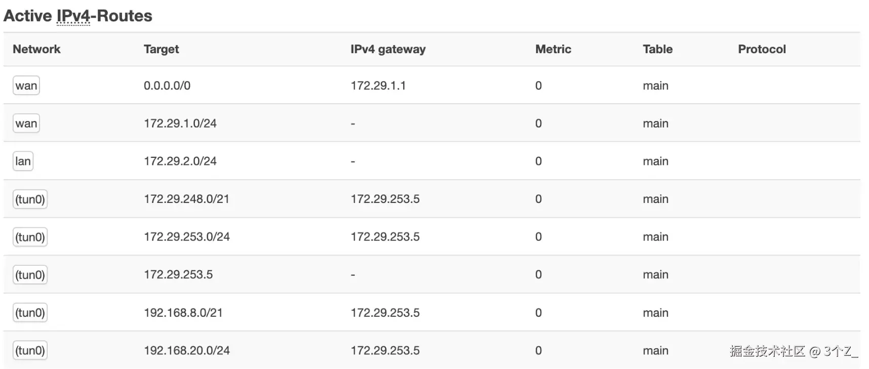
Task: Select the 172.29.2.0/24 target cell
Action: (x=180, y=161)
